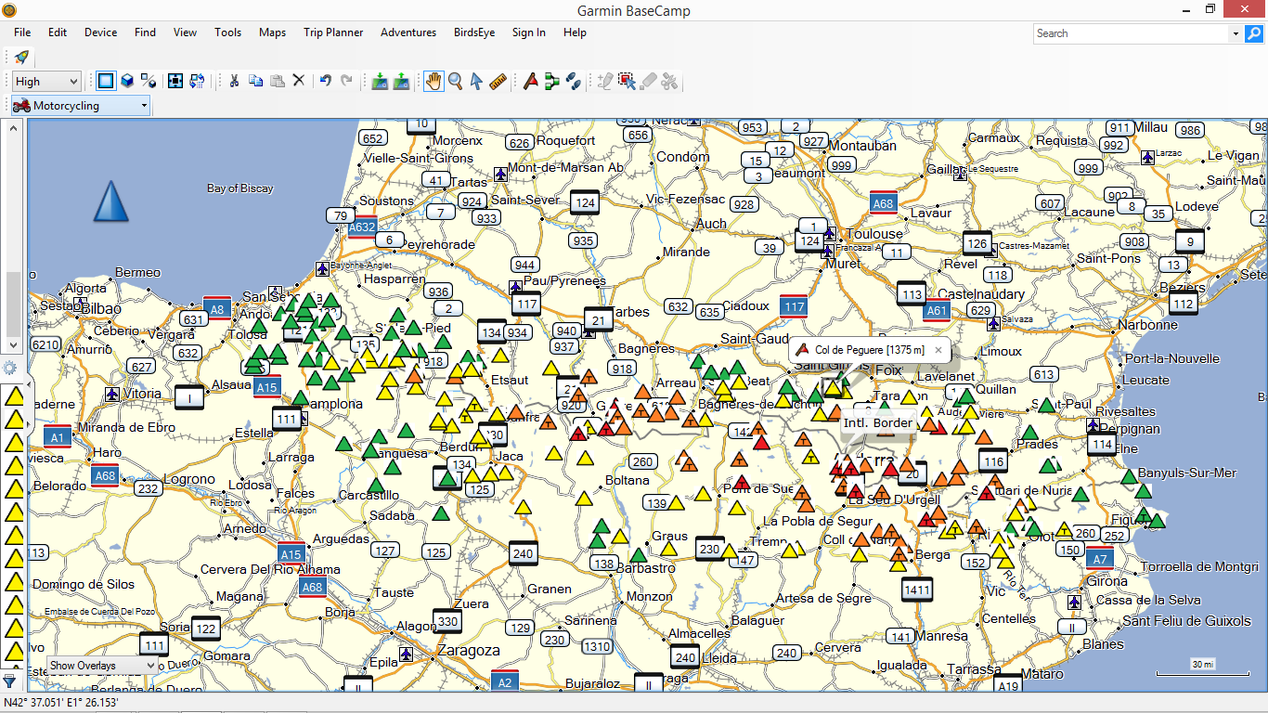The height and width of the screenshot is (713, 1268).
Task: Open the Motorcycling activity profile dropdown
Action: click(x=81, y=105)
